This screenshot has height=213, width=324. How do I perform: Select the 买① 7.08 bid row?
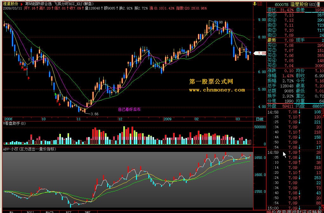click(x=295, y=45)
